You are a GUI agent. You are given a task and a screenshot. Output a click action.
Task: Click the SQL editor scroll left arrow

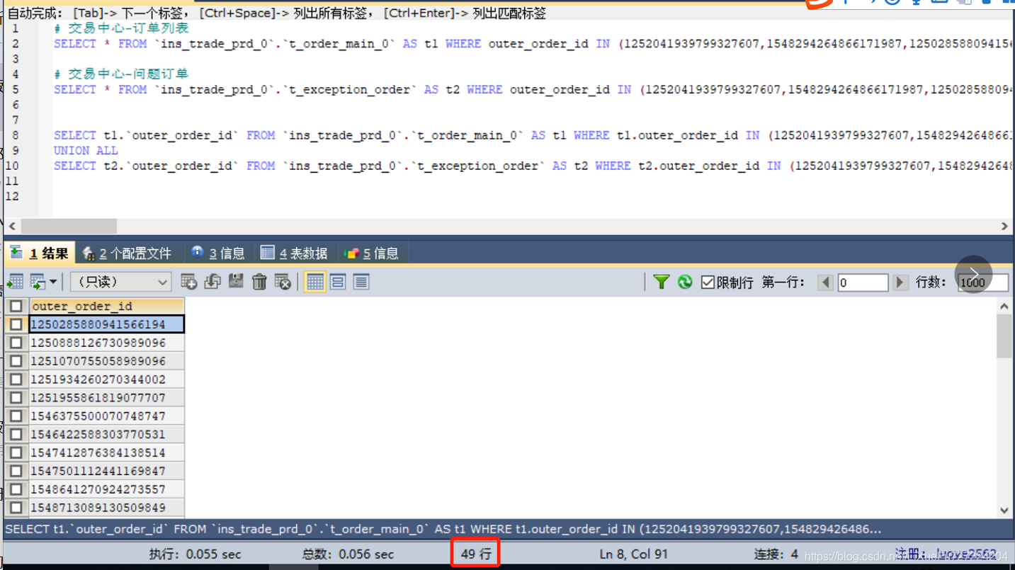(12, 226)
